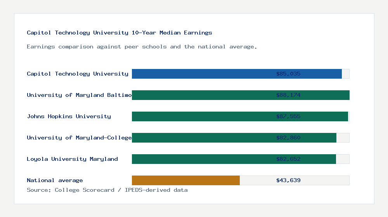The width and height of the screenshot is (388, 217).
Task: Select the 'University of Maryland Baltimo' label
Action: 79,95
